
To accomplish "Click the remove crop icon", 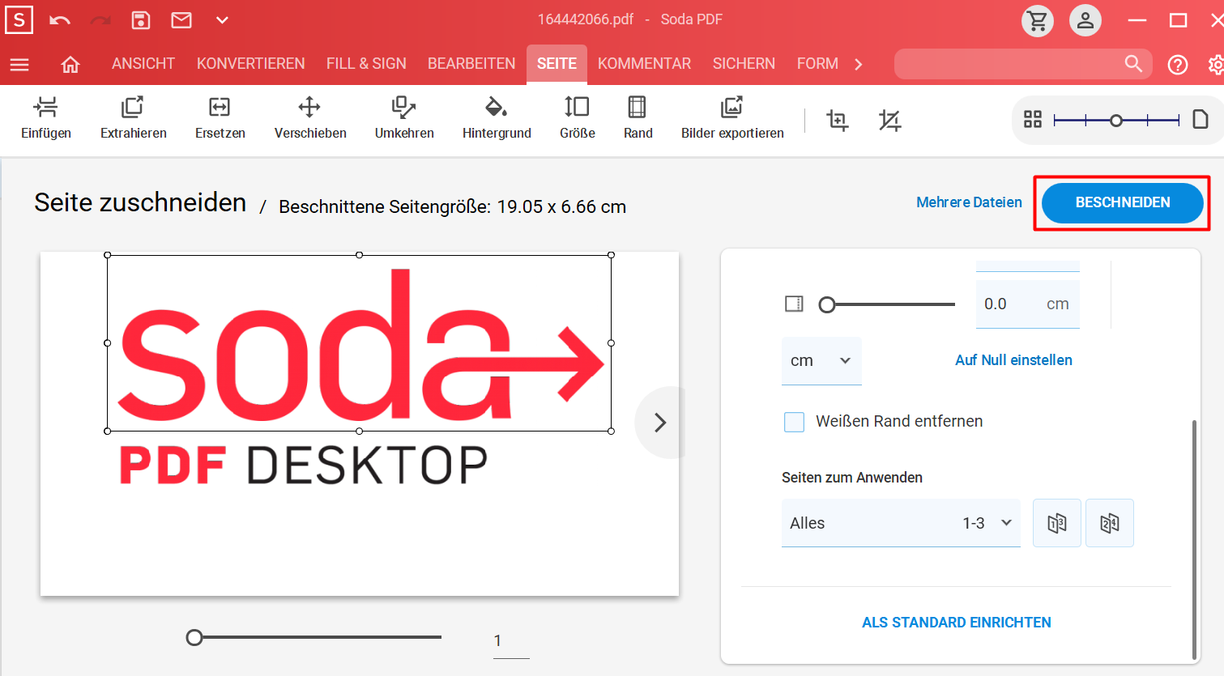I will click(890, 121).
